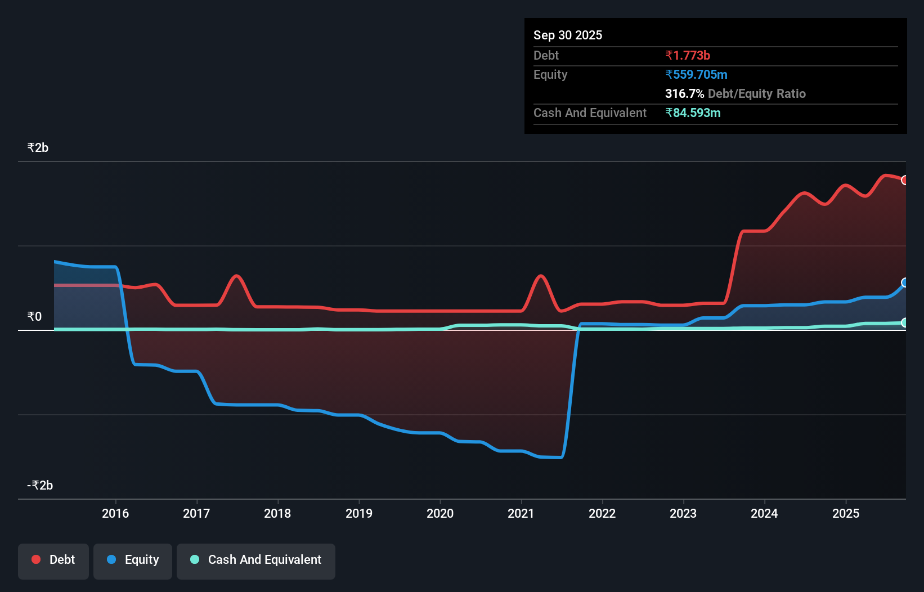Click the blue Equity legend dot
This screenshot has width=924, height=592.
pos(111,559)
